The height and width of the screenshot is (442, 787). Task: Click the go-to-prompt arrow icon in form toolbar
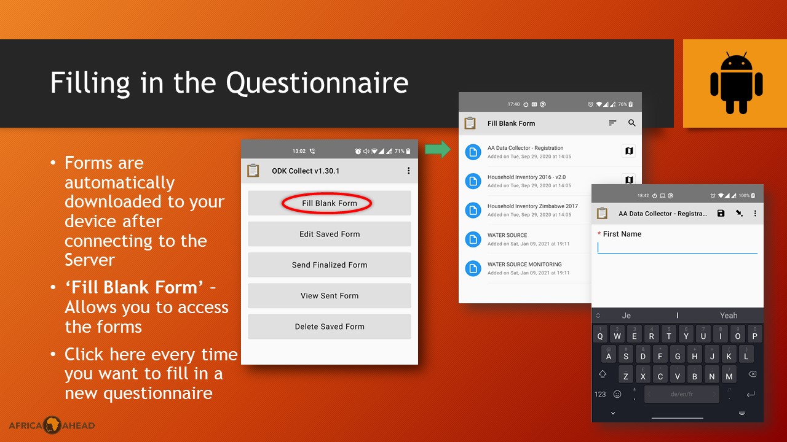tap(739, 214)
